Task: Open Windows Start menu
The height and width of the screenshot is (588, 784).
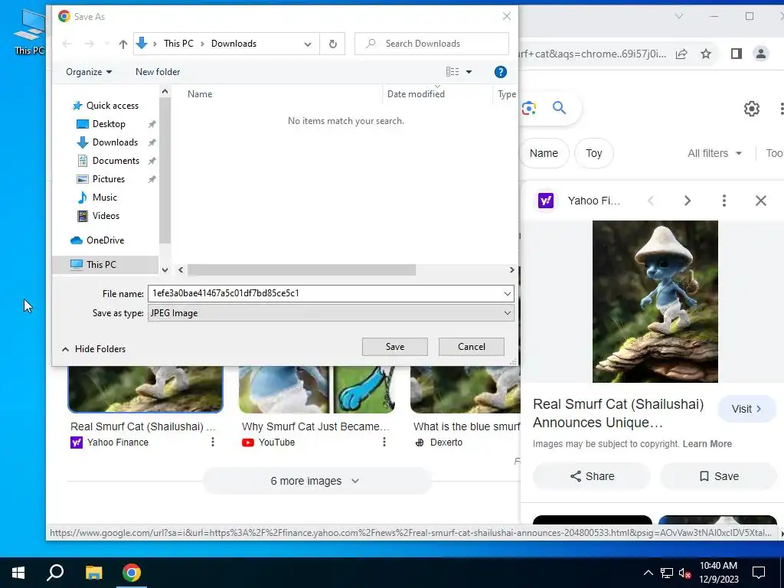Action: pos(18,573)
